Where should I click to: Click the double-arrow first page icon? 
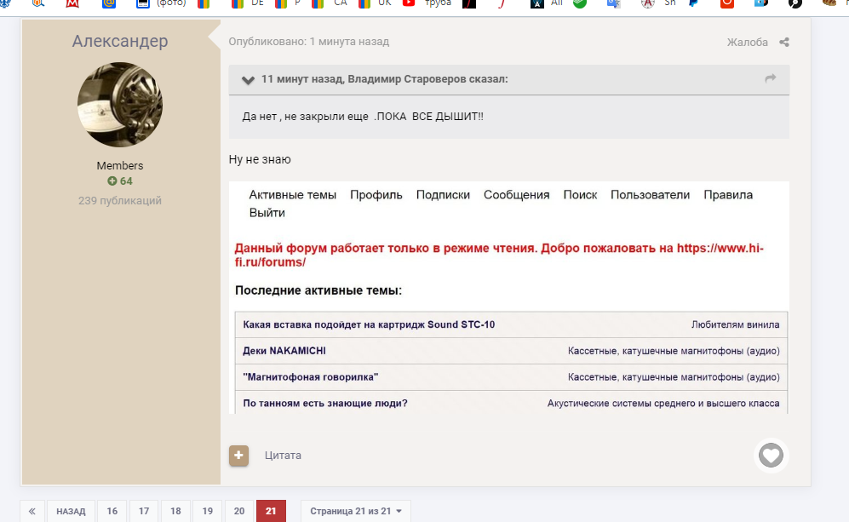click(32, 511)
